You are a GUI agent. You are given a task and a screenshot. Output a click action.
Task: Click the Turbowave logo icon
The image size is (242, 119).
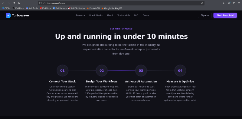[x=8, y=15]
